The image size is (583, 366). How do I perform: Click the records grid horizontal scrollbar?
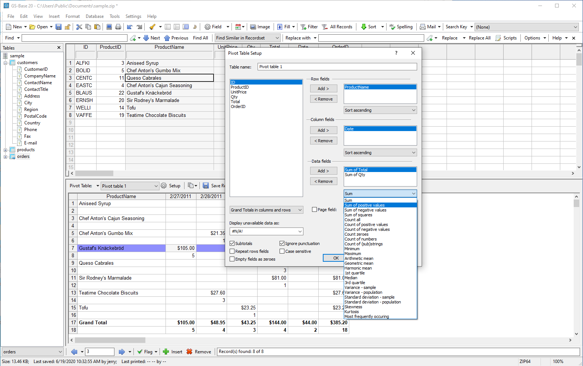click(x=94, y=174)
